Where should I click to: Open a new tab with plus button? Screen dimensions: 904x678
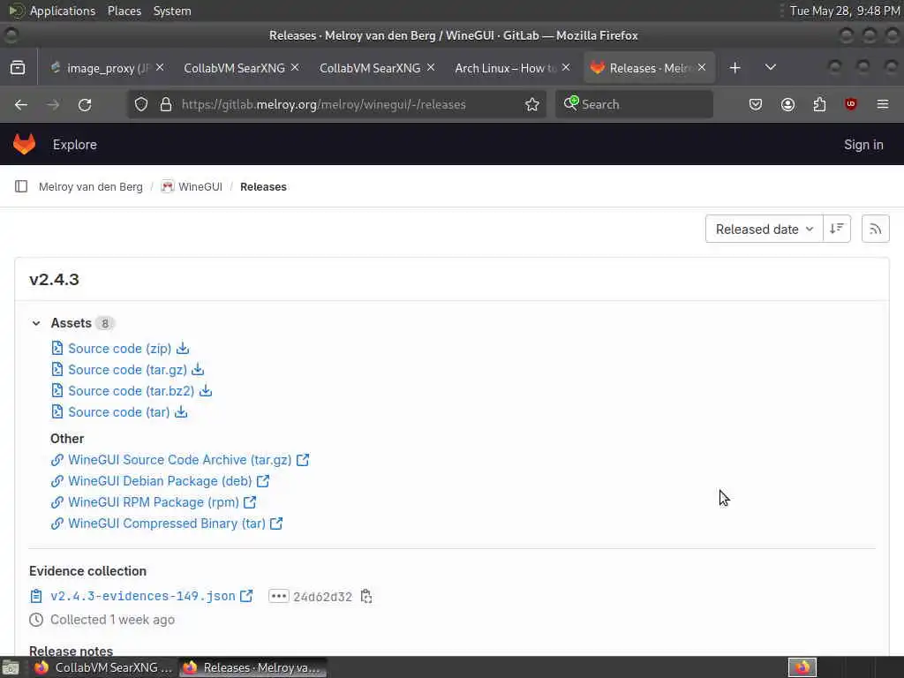tap(734, 68)
